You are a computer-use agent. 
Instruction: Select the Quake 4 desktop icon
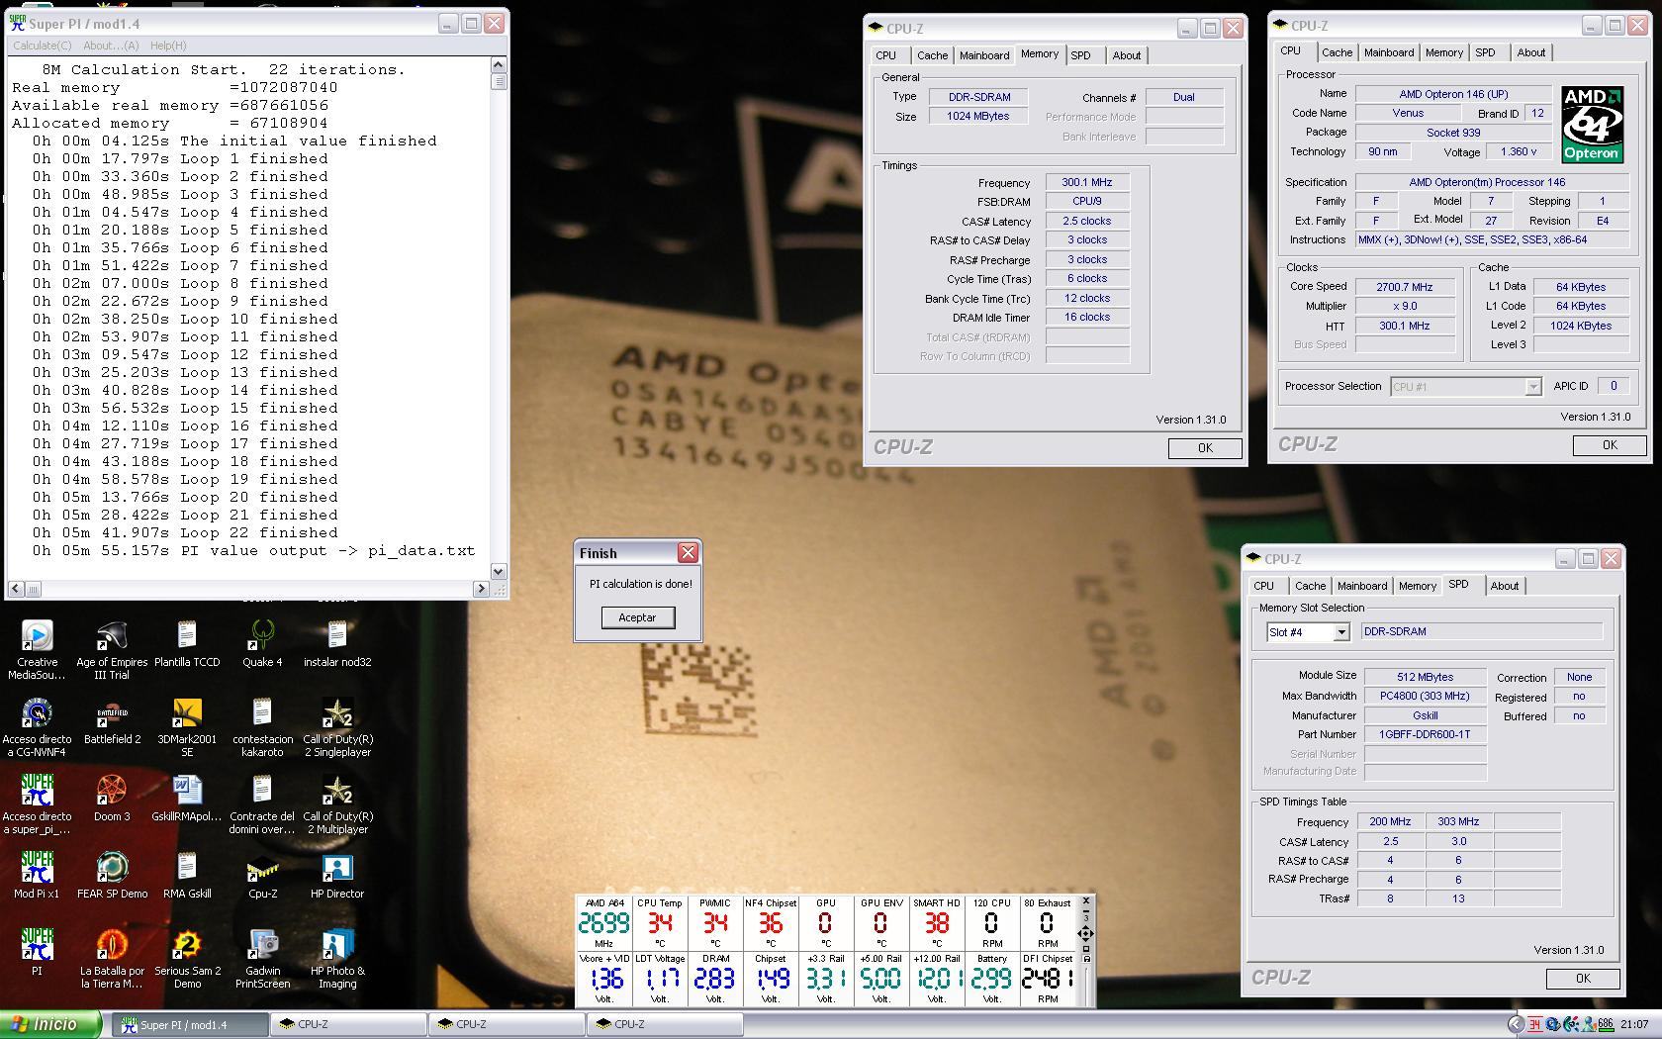[262, 635]
